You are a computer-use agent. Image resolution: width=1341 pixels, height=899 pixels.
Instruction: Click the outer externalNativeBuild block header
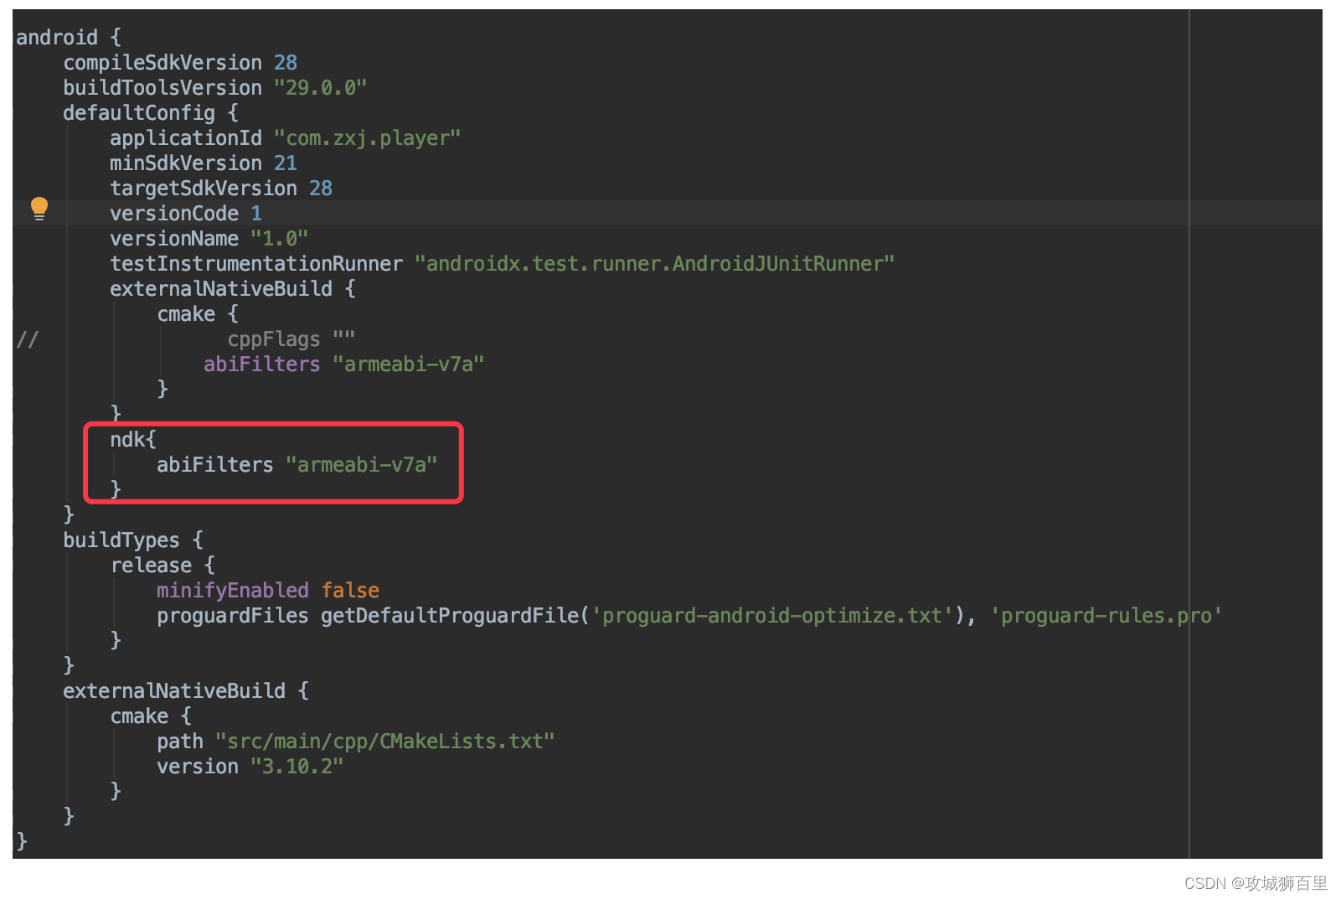tap(186, 691)
